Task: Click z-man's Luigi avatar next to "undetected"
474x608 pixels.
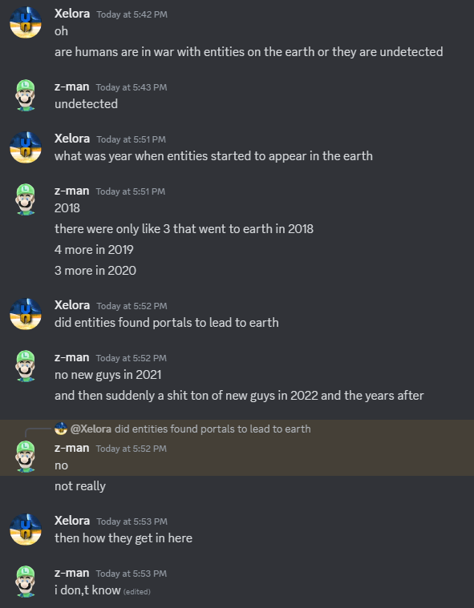Action: (x=26, y=95)
